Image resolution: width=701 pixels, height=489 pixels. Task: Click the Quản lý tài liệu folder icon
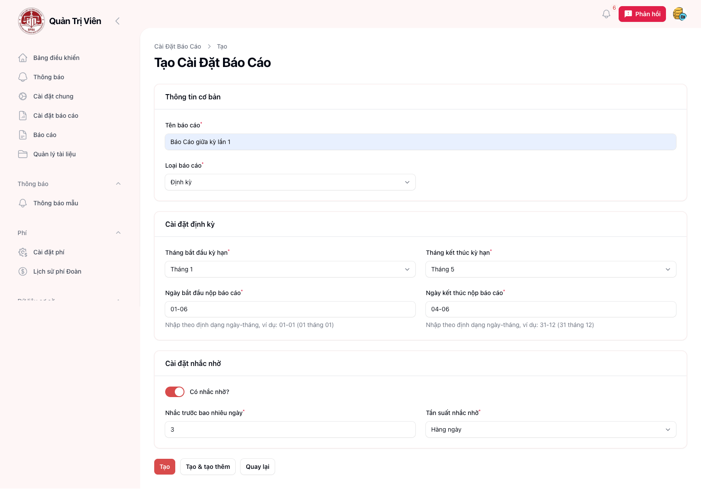click(23, 154)
